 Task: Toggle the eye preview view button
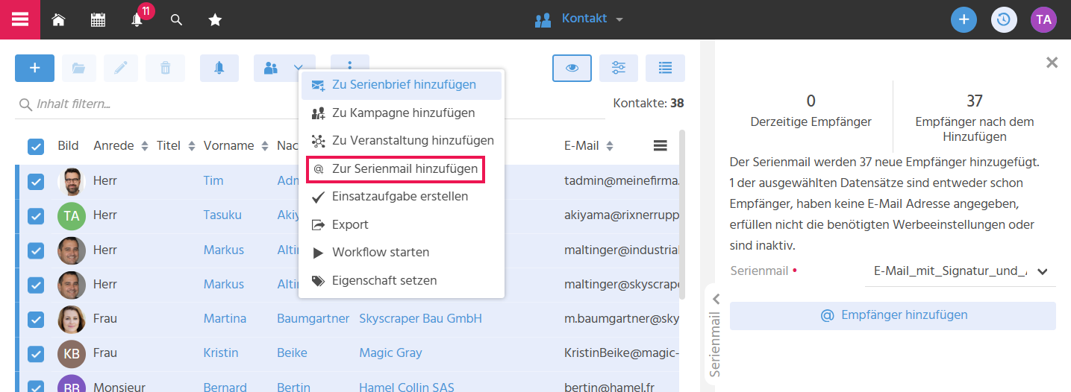coord(572,68)
